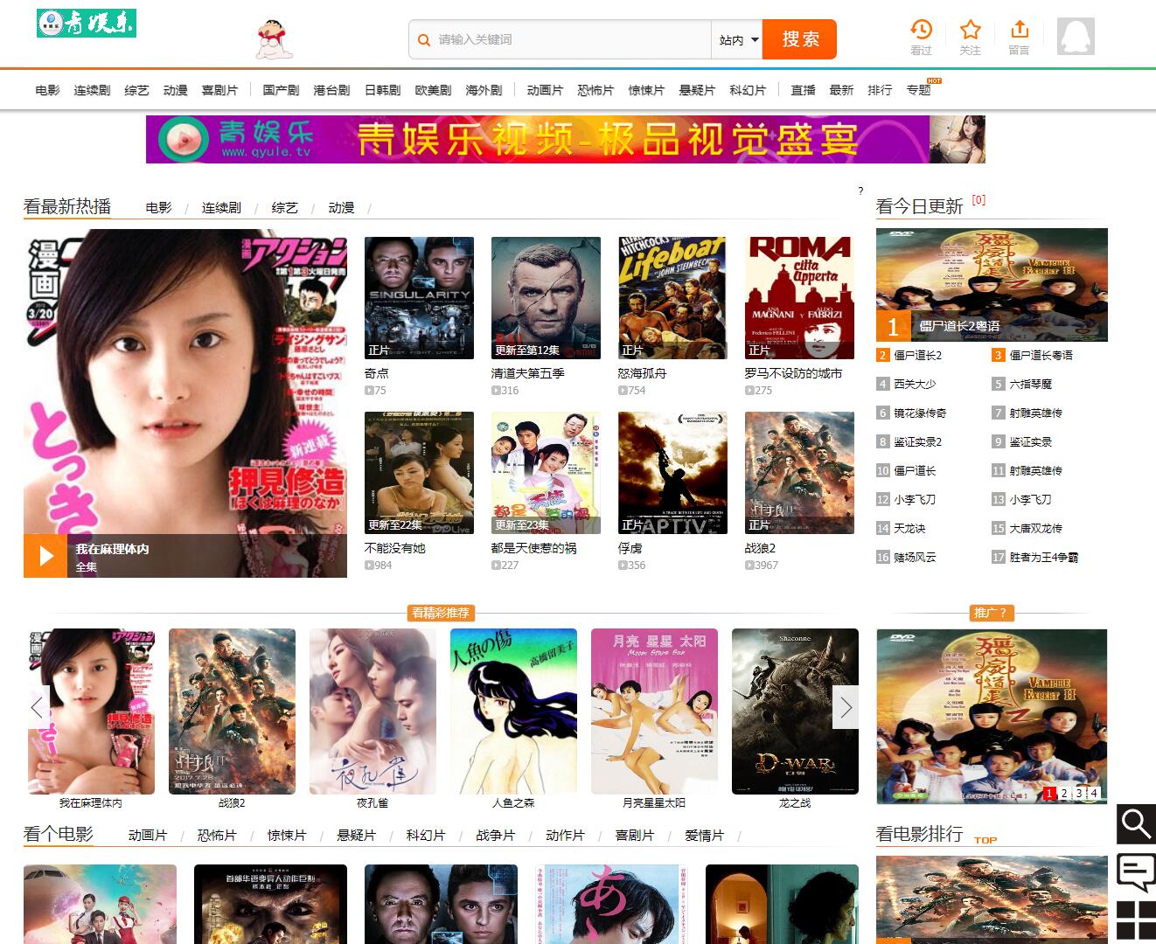Viewport: 1156px width, 944px height.
Task: Open 大唐双龙传 in today's updates
Action: point(1035,528)
